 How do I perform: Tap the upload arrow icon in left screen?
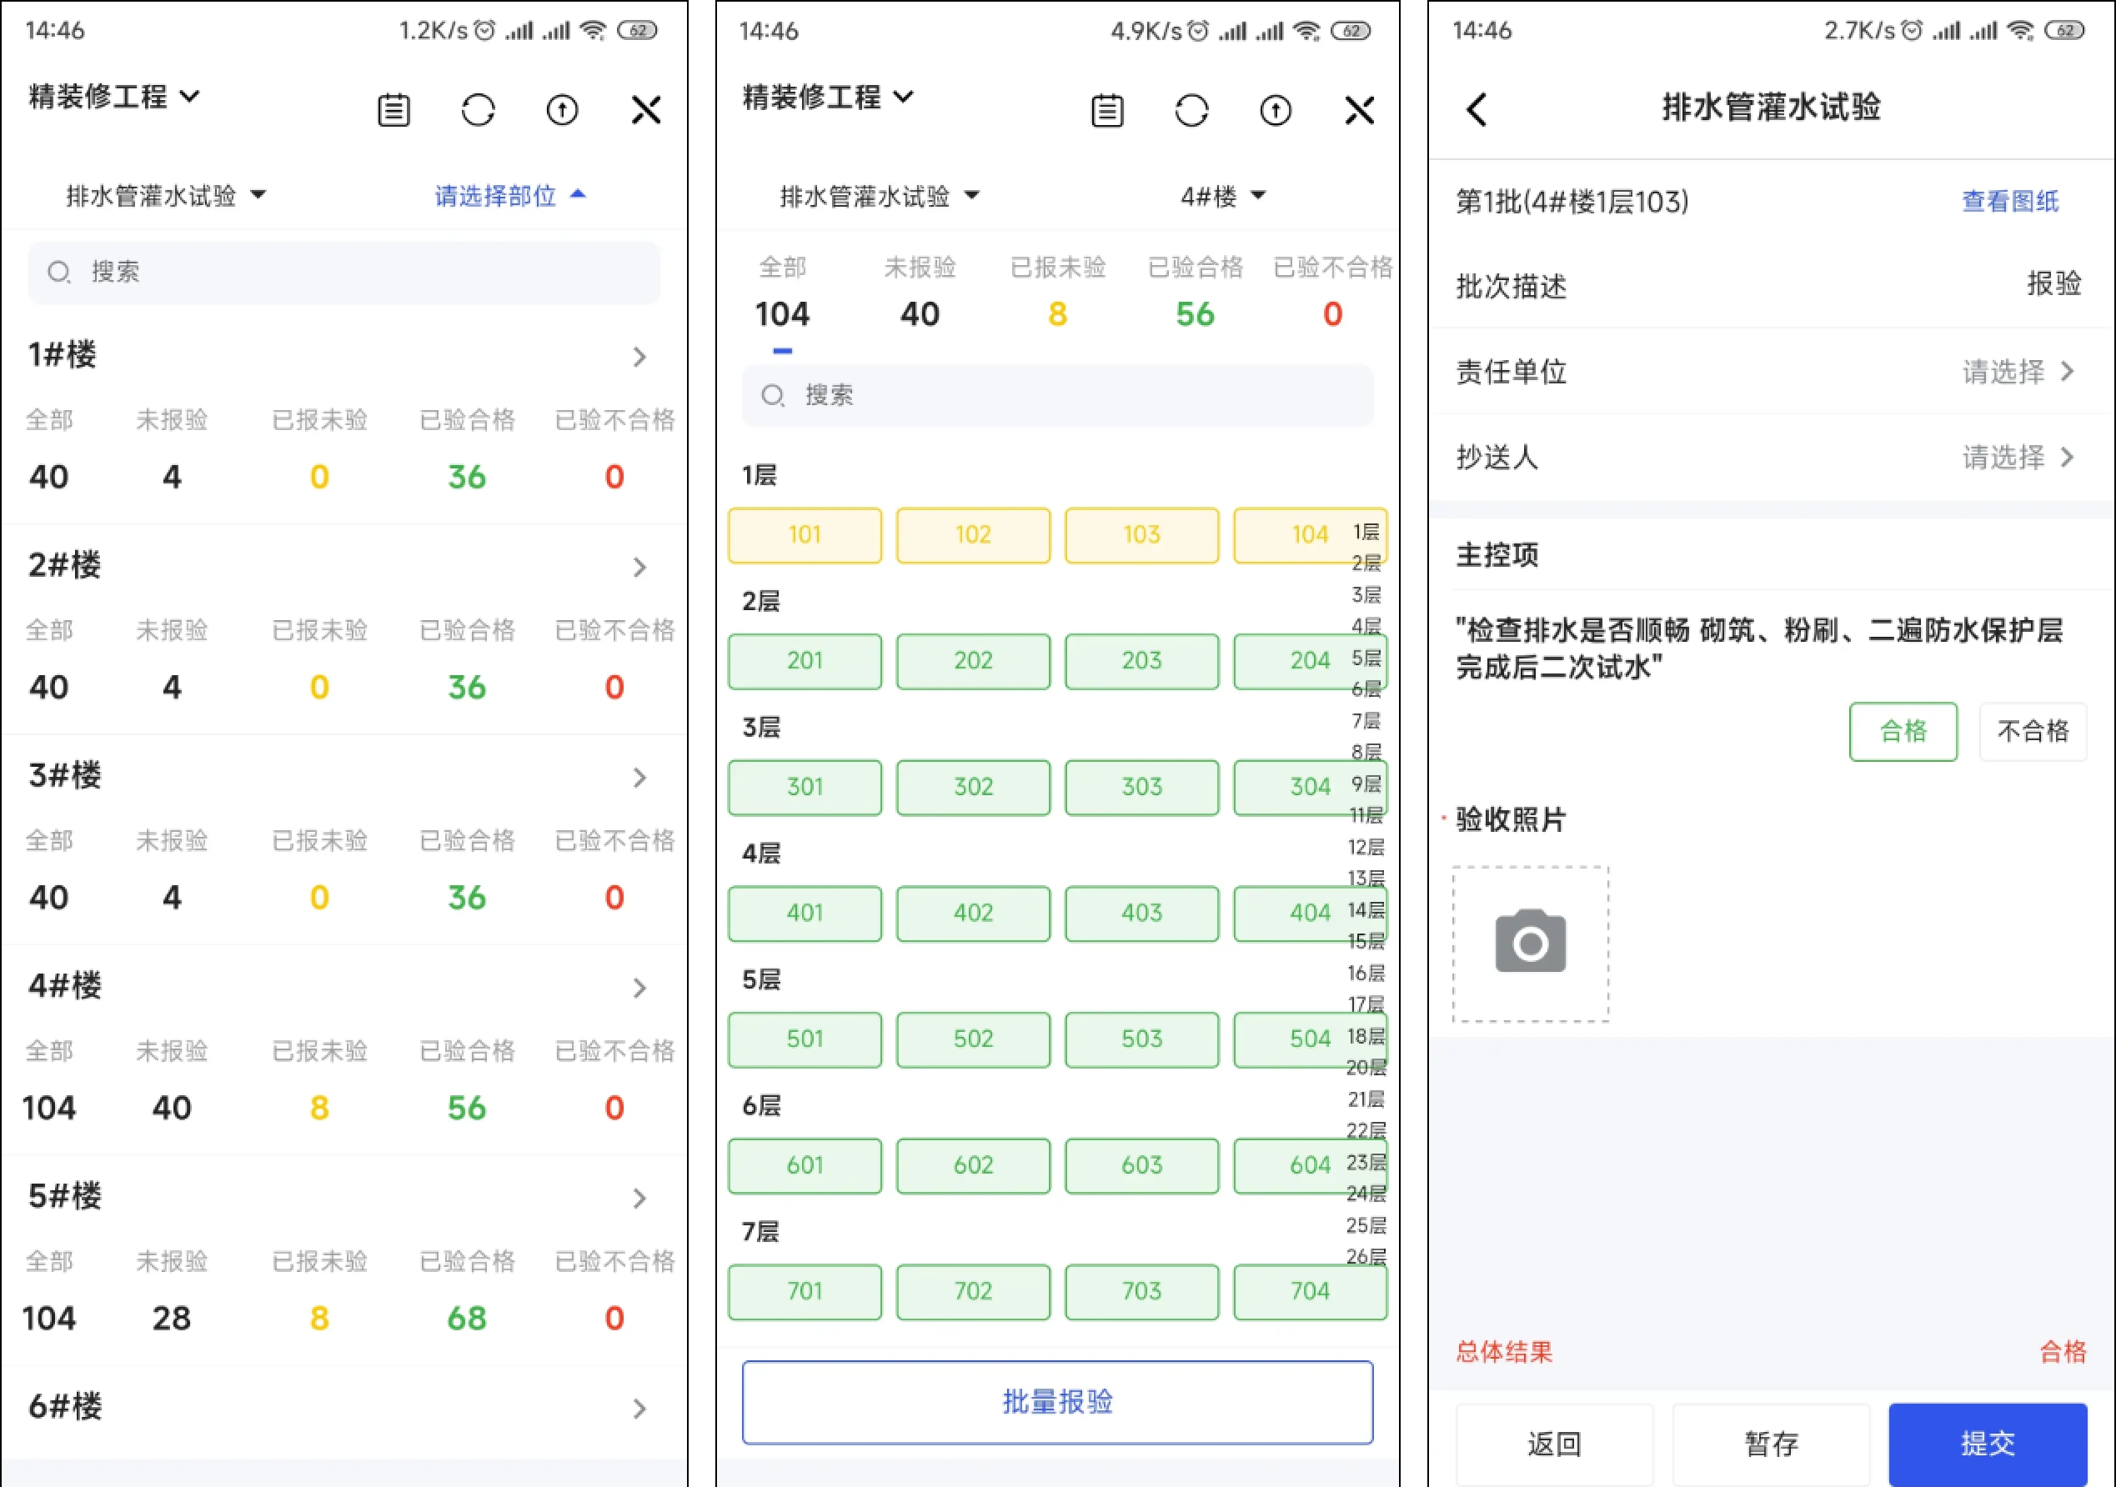(x=562, y=111)
